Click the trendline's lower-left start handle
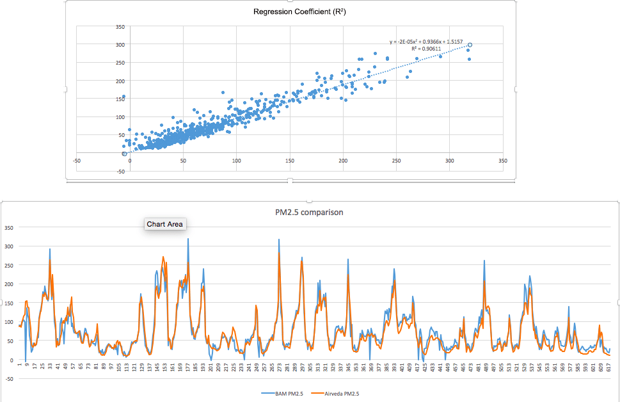The image size is (620, 402). pyautogui.click(x=125, y=154)
